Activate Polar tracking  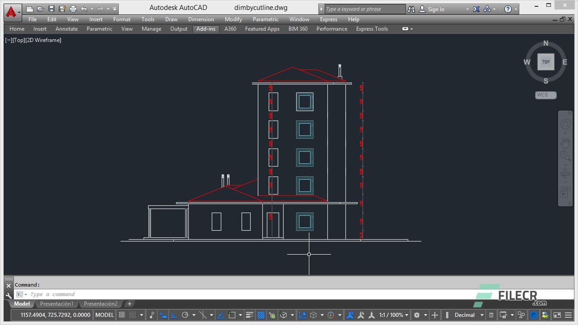pos(185,315)
